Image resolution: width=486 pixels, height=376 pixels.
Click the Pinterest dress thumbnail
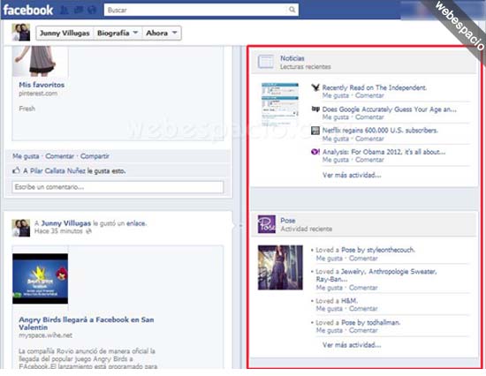point(40,61)
